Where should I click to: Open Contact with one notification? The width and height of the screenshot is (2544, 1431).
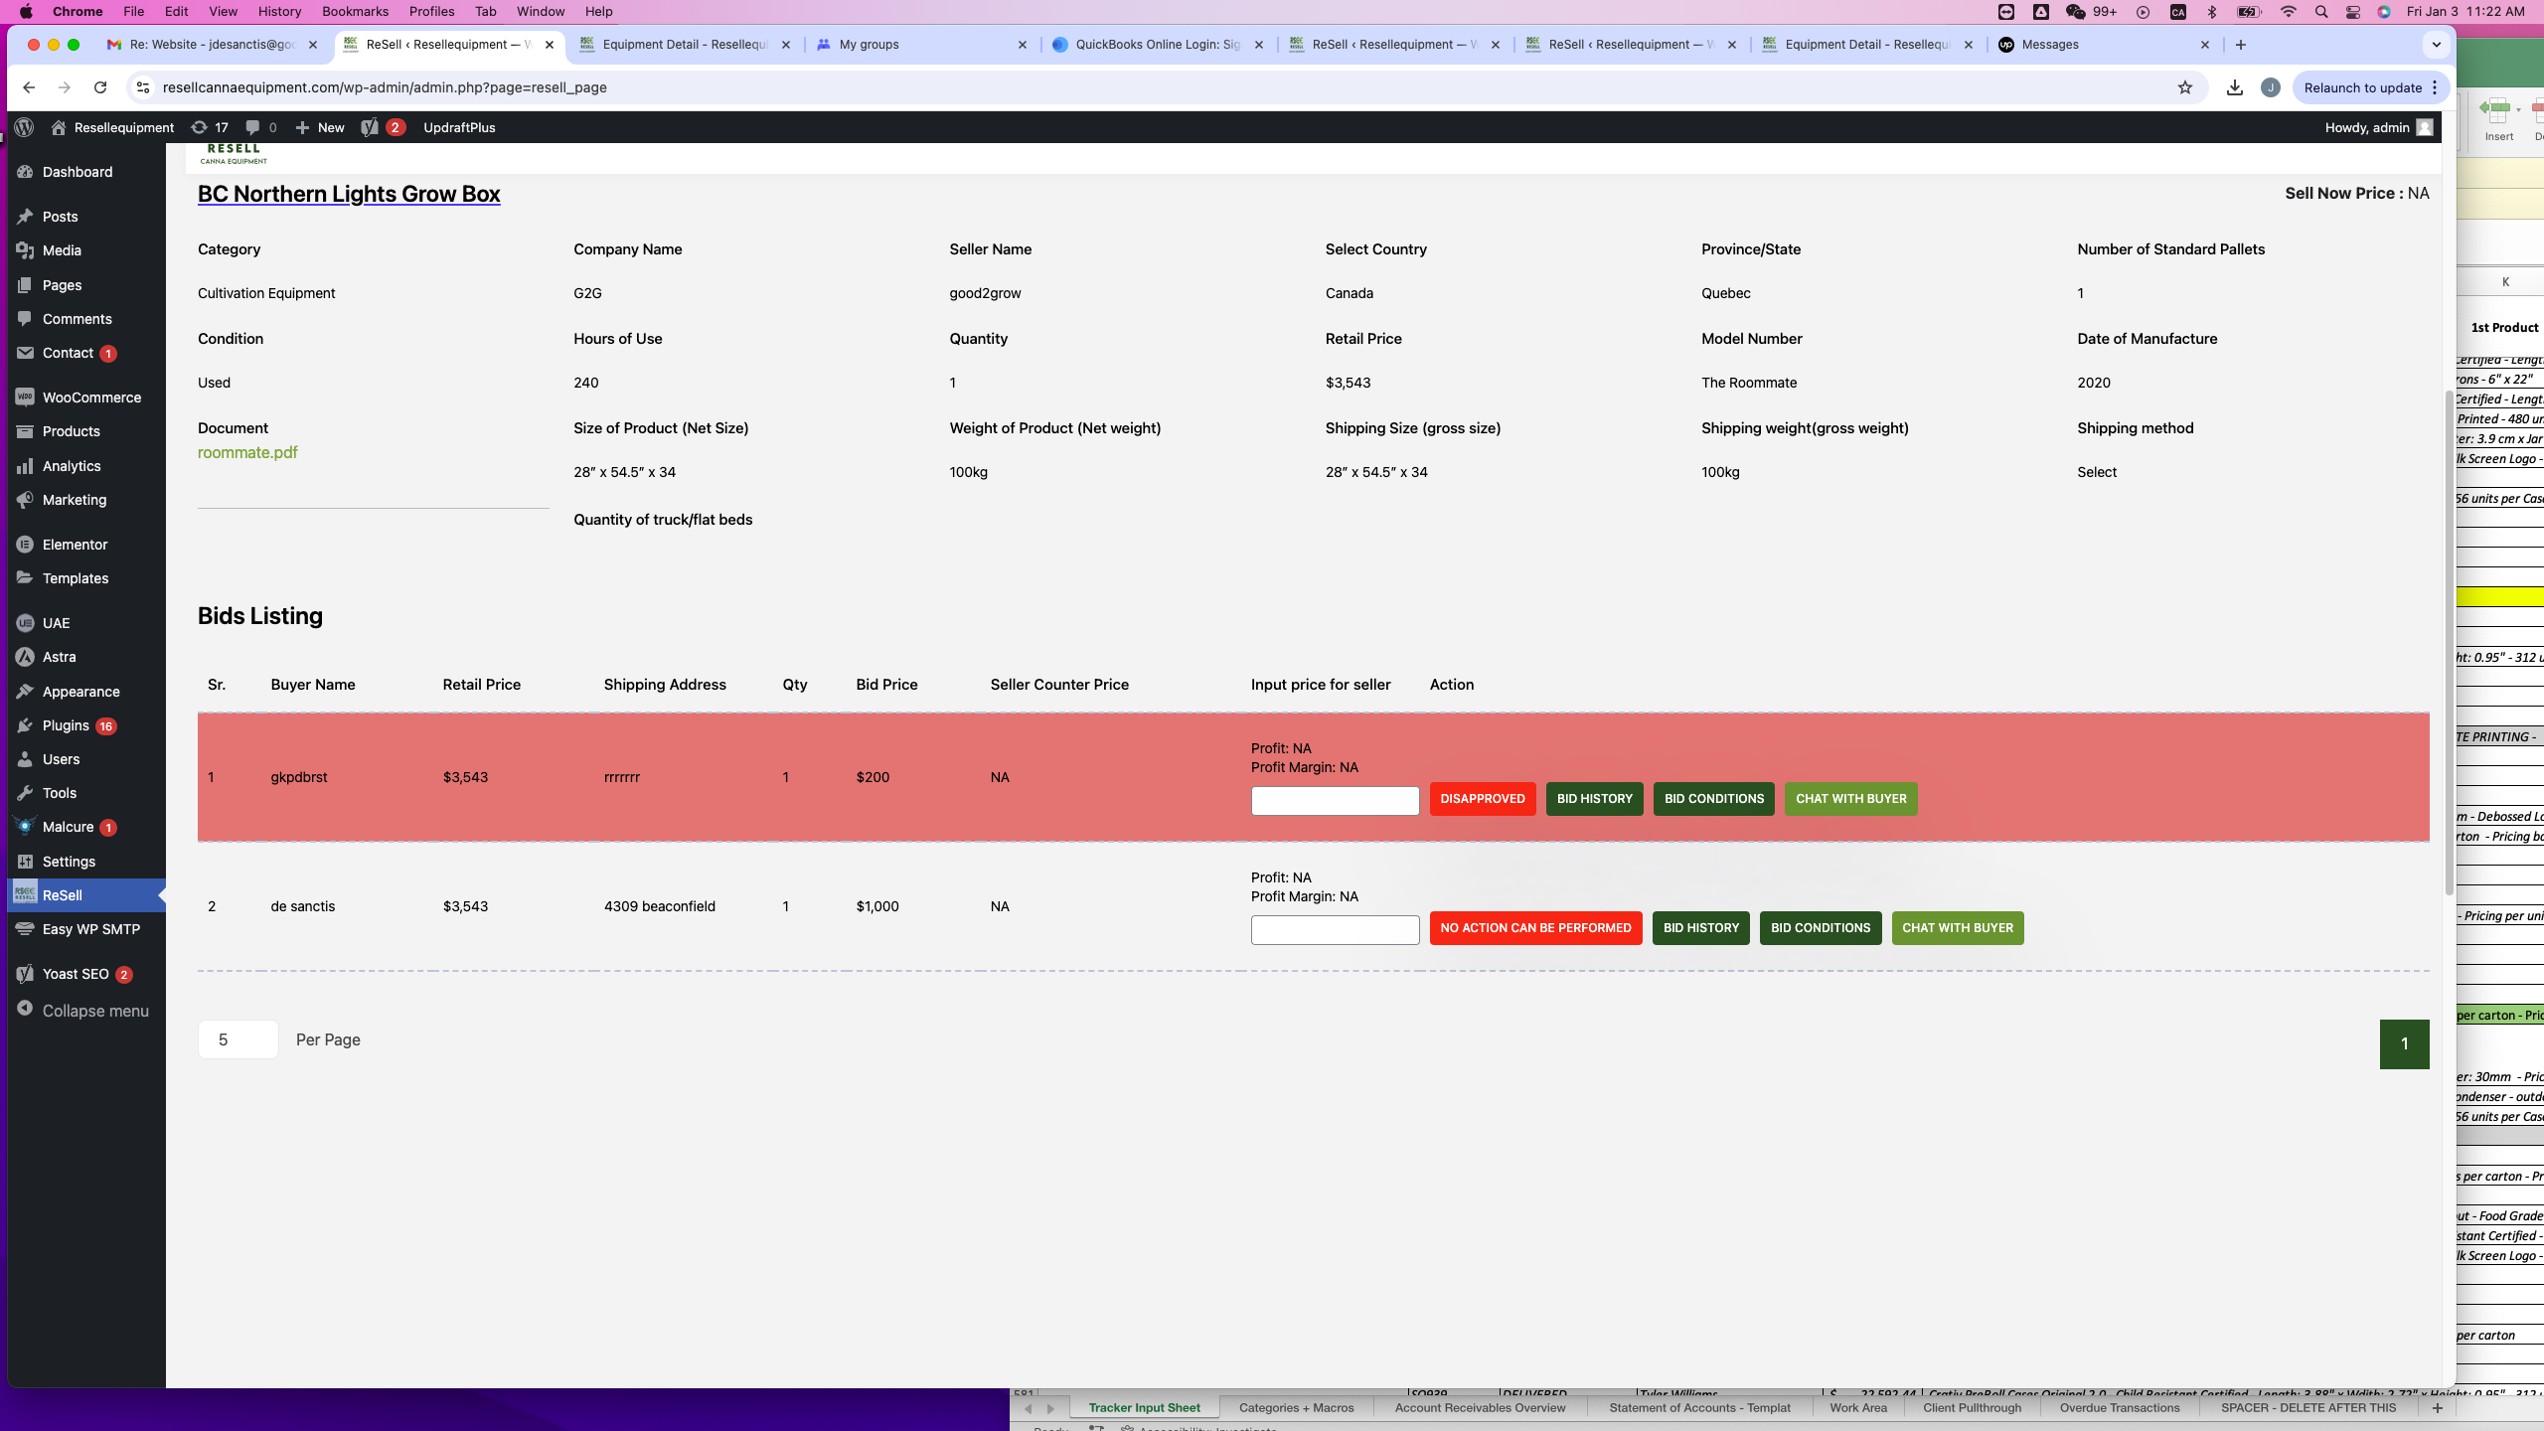pos(68,353)
